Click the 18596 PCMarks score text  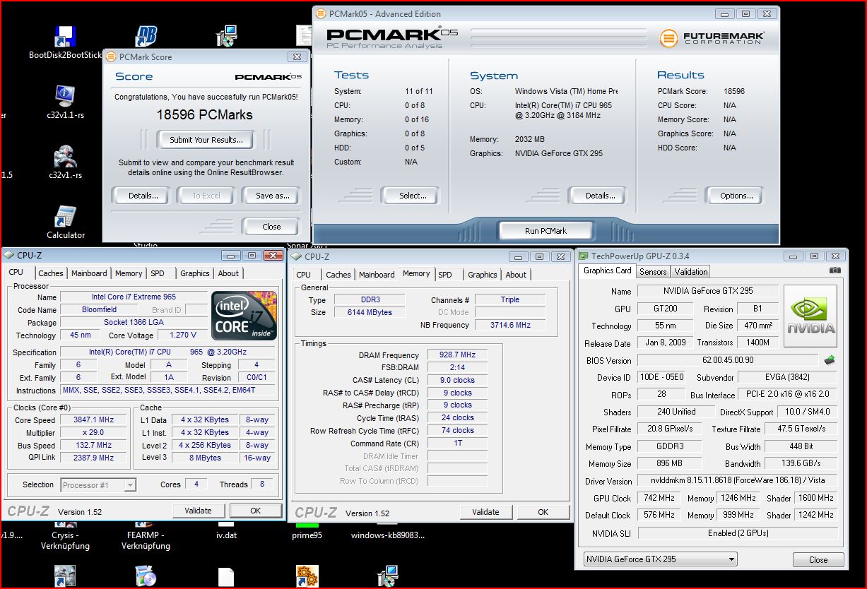point(206,114)
